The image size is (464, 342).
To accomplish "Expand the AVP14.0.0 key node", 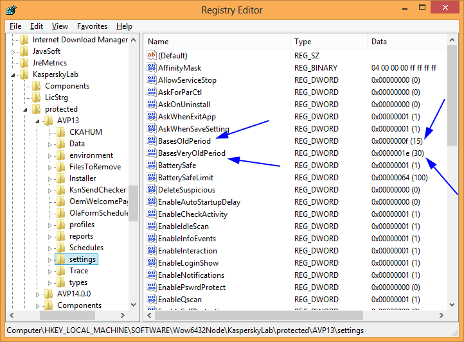I will click(37, 295).
